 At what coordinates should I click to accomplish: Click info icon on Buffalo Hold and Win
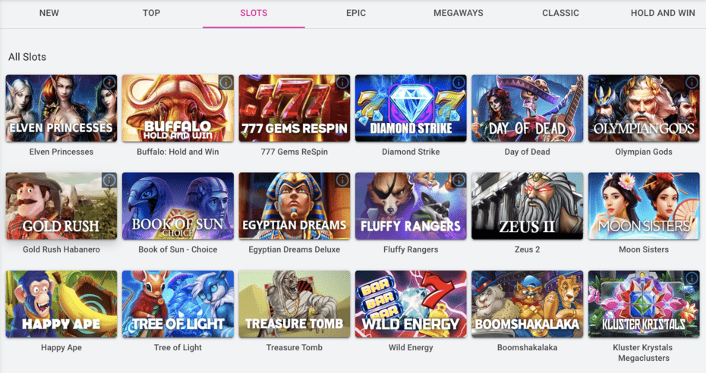225,82
